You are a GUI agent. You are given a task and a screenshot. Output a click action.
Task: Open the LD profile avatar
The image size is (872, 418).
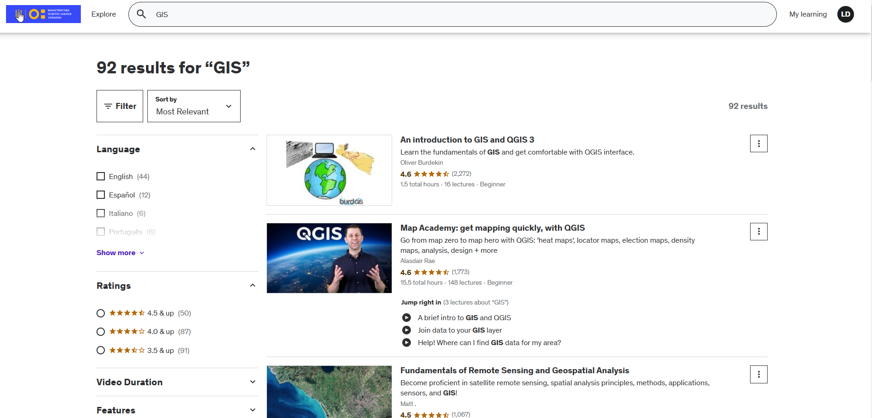(846, 14)
